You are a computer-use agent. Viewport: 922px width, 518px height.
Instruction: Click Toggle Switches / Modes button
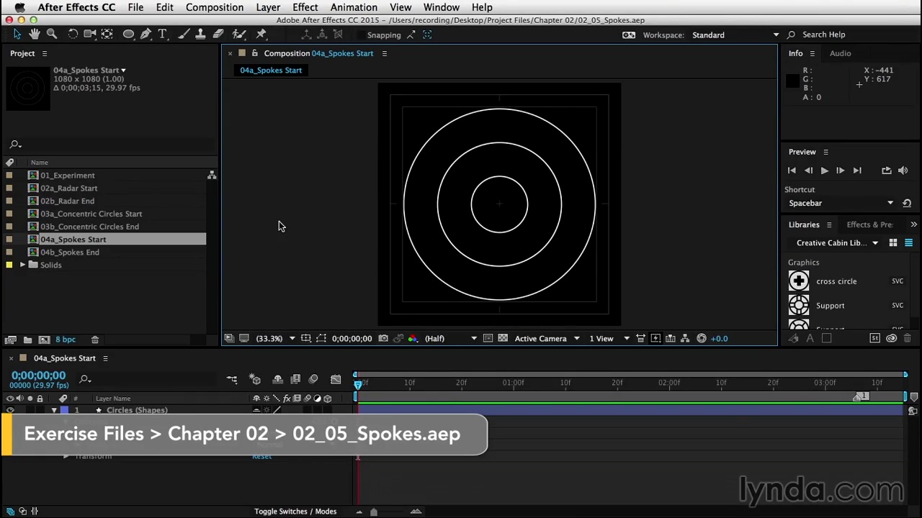pos(295,512)
